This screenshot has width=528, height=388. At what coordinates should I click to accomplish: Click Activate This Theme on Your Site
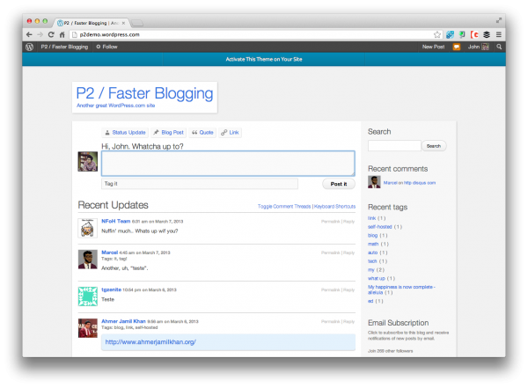pyautogui.click(x=264, y=59)
